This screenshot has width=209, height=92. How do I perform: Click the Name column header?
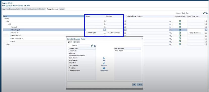tap(44, 16)
